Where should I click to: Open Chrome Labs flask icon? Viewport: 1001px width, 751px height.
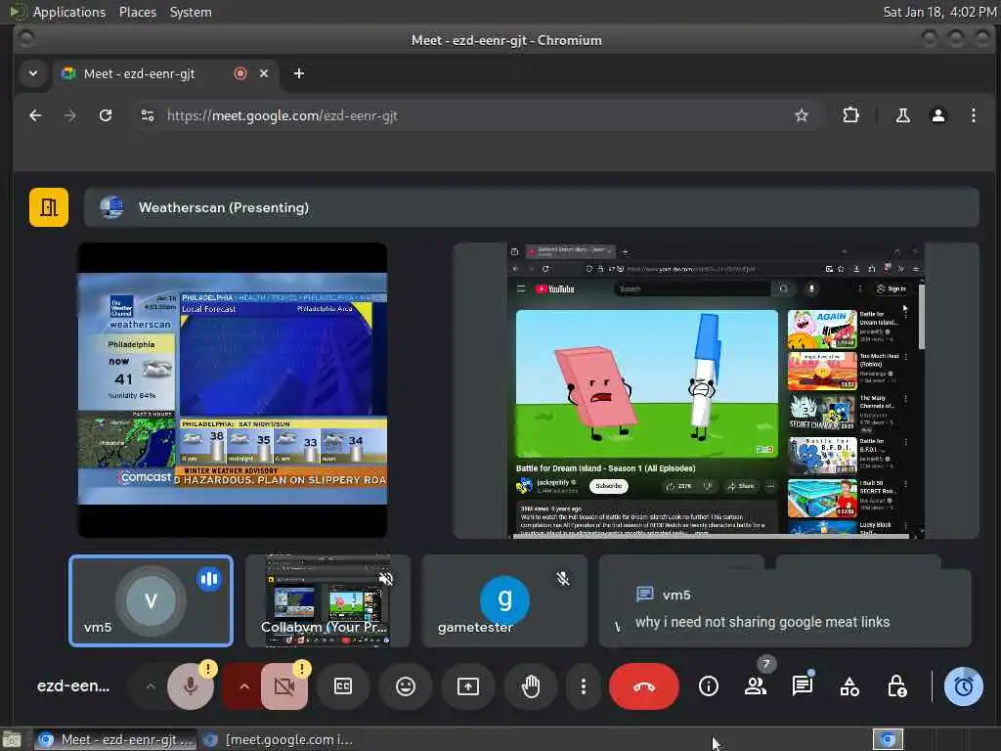(902, 115)
